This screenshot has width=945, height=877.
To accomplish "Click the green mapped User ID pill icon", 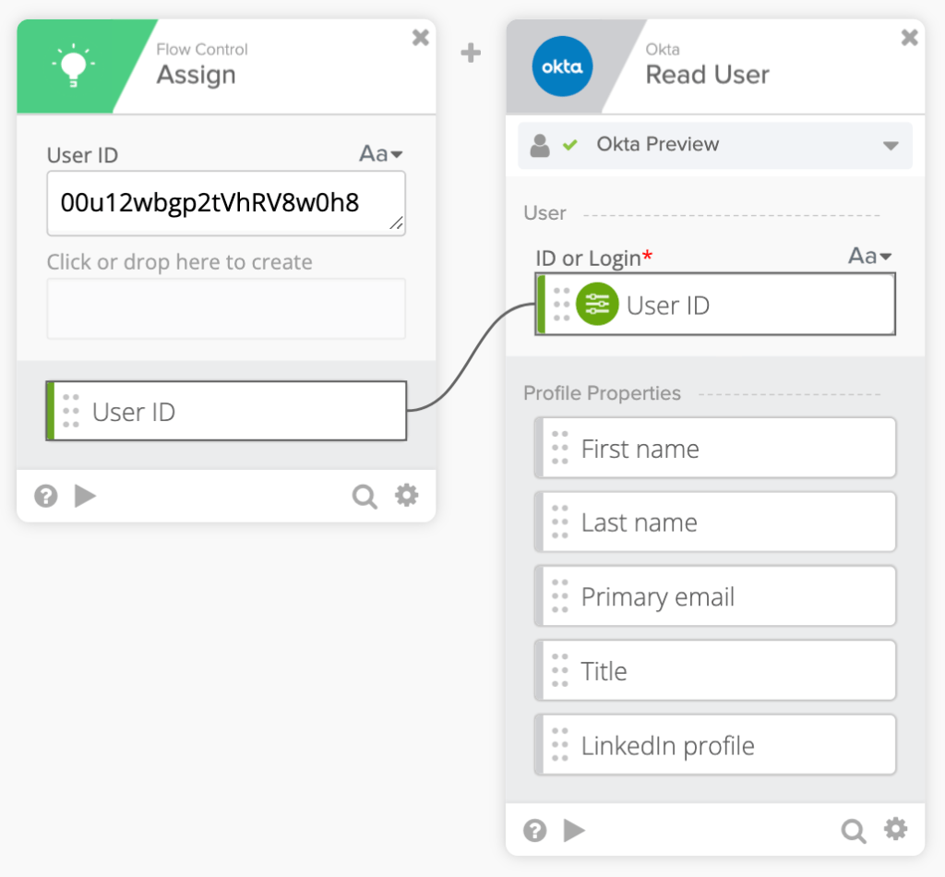I will 597,305.
